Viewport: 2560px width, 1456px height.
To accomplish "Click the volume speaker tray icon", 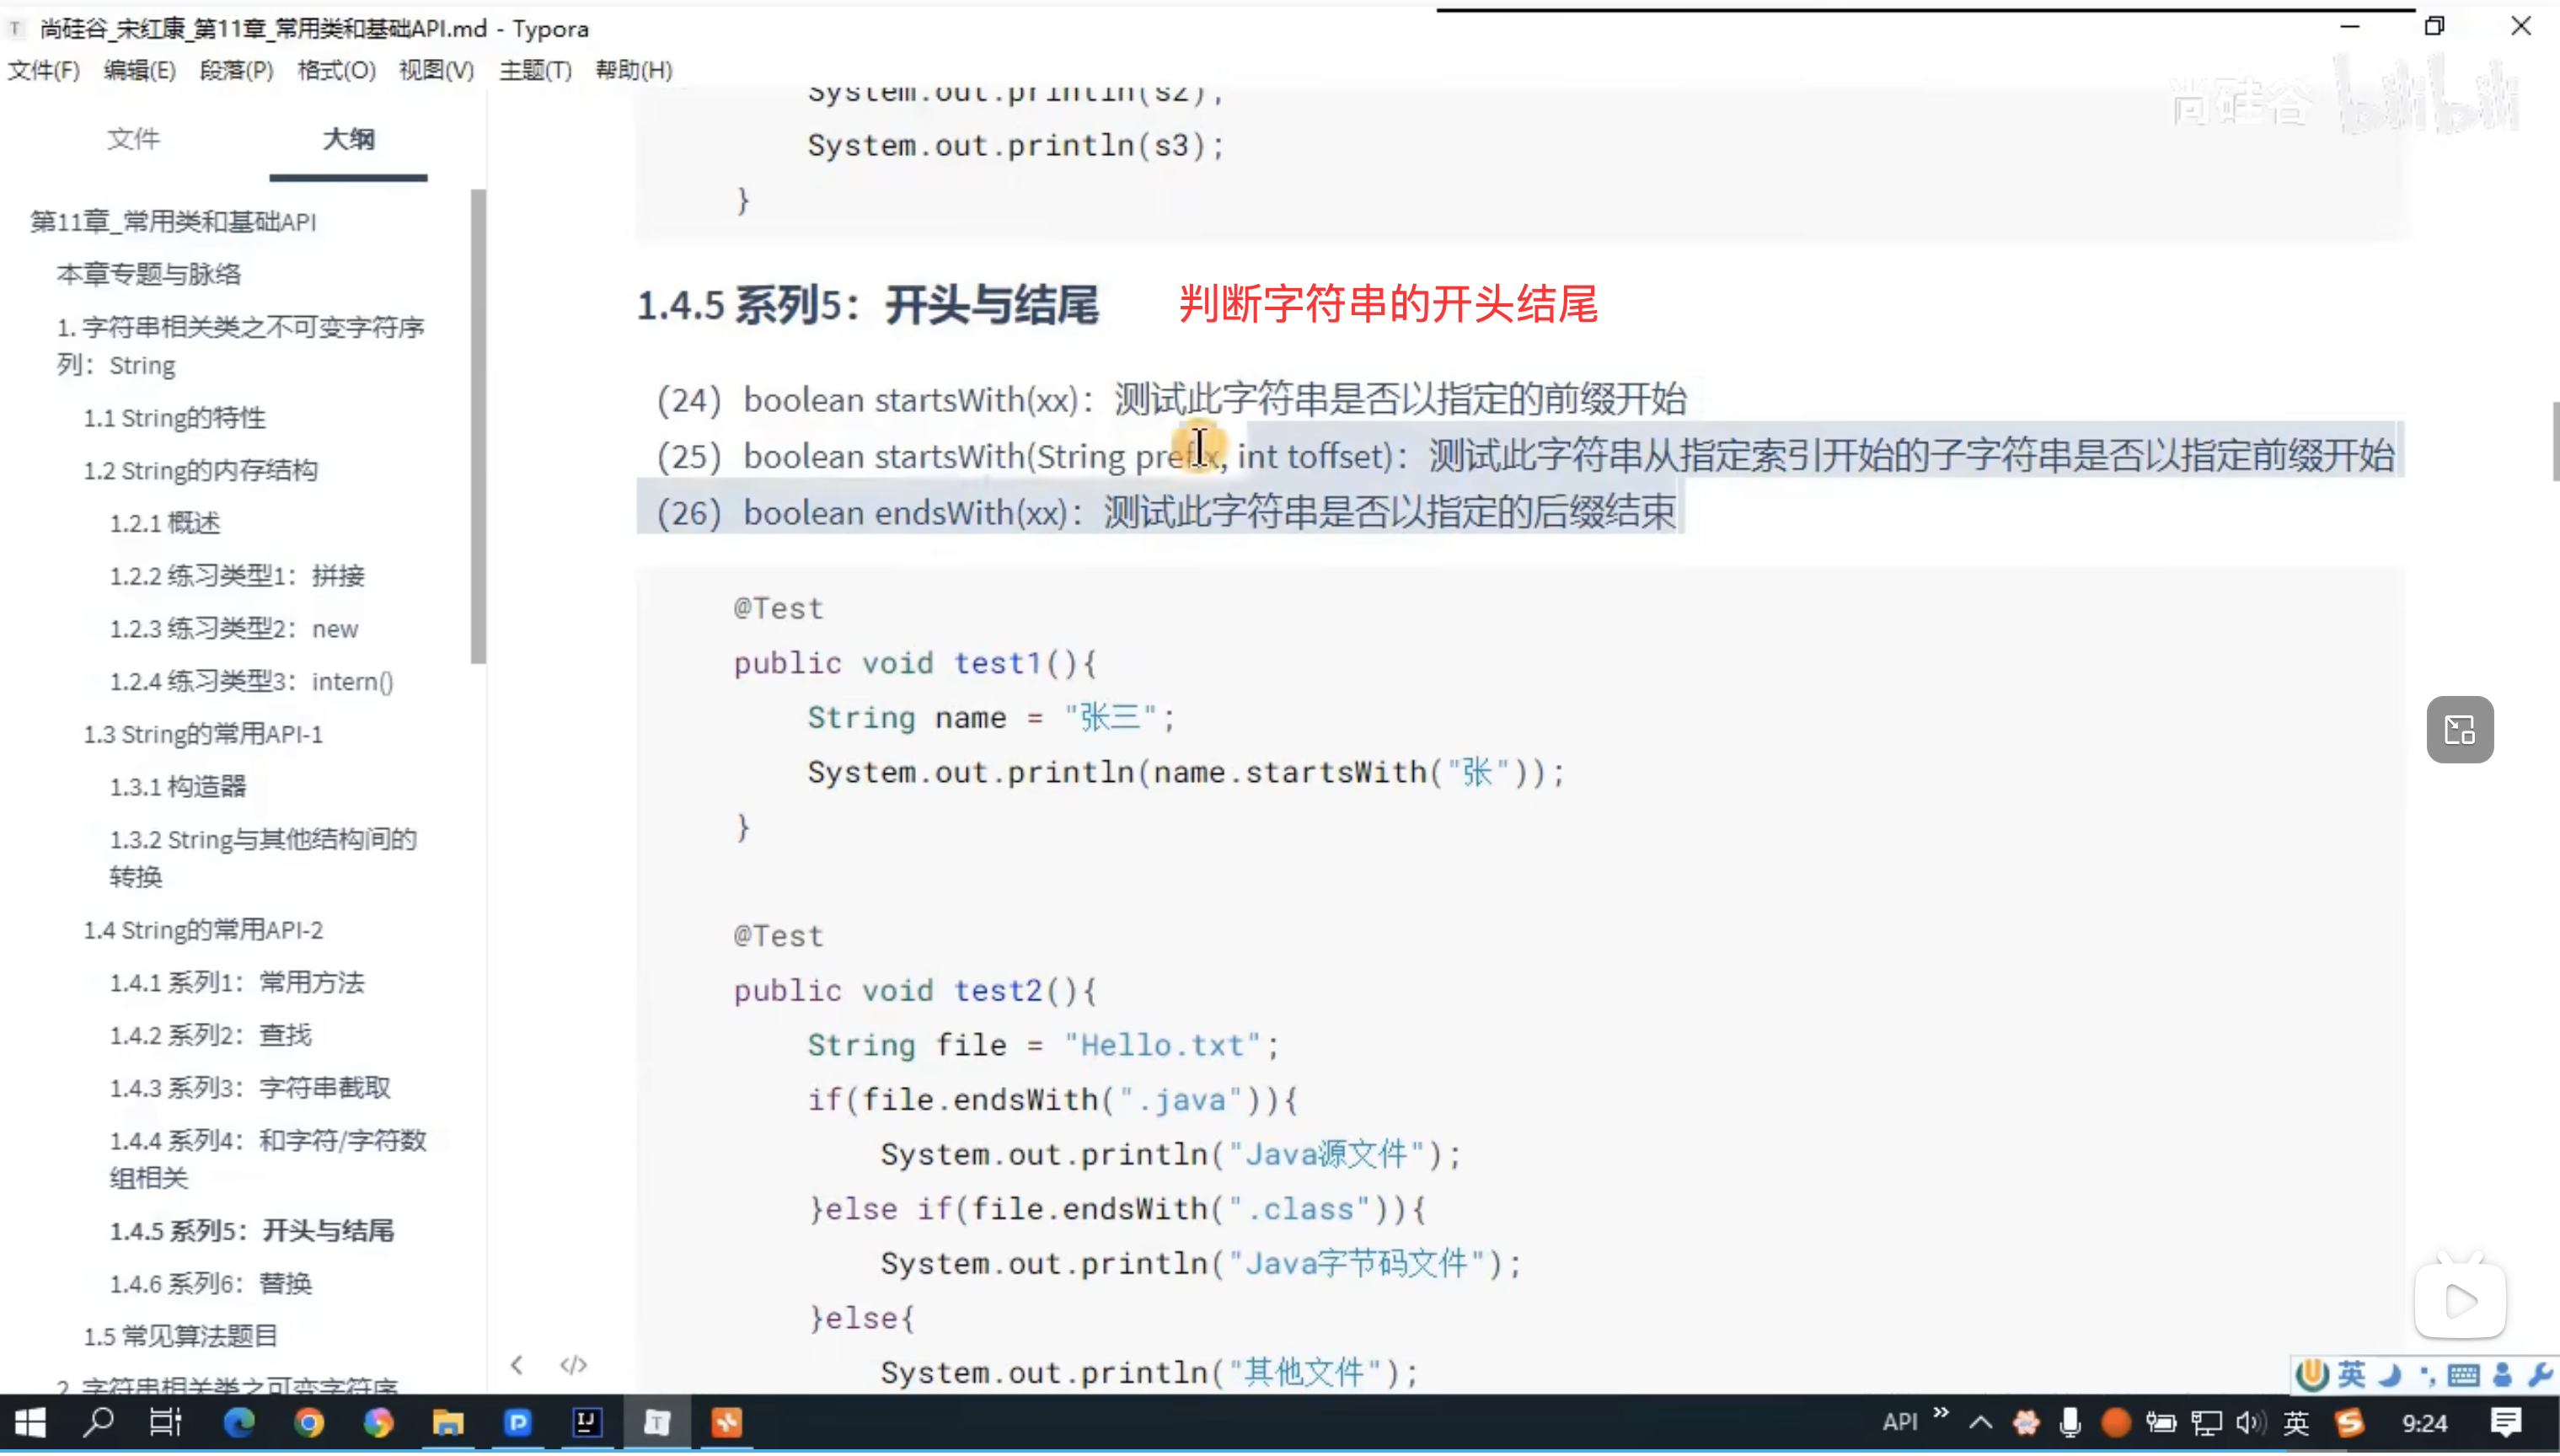I will [x=2250, y=1422].
